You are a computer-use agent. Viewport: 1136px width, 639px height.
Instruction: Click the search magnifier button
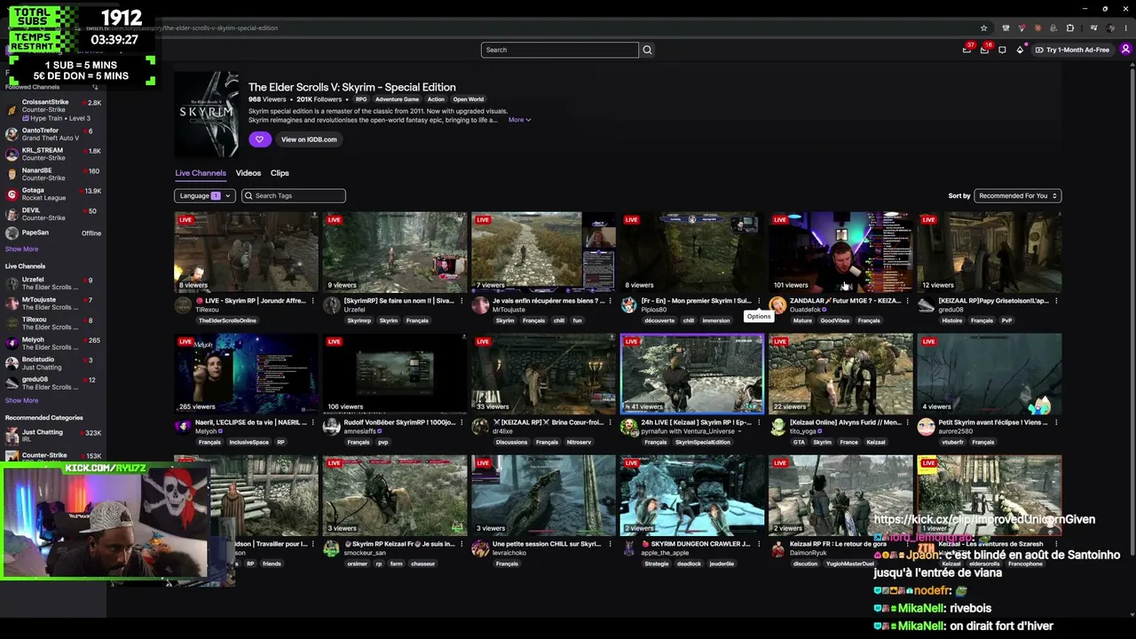(x=647, y=50)
